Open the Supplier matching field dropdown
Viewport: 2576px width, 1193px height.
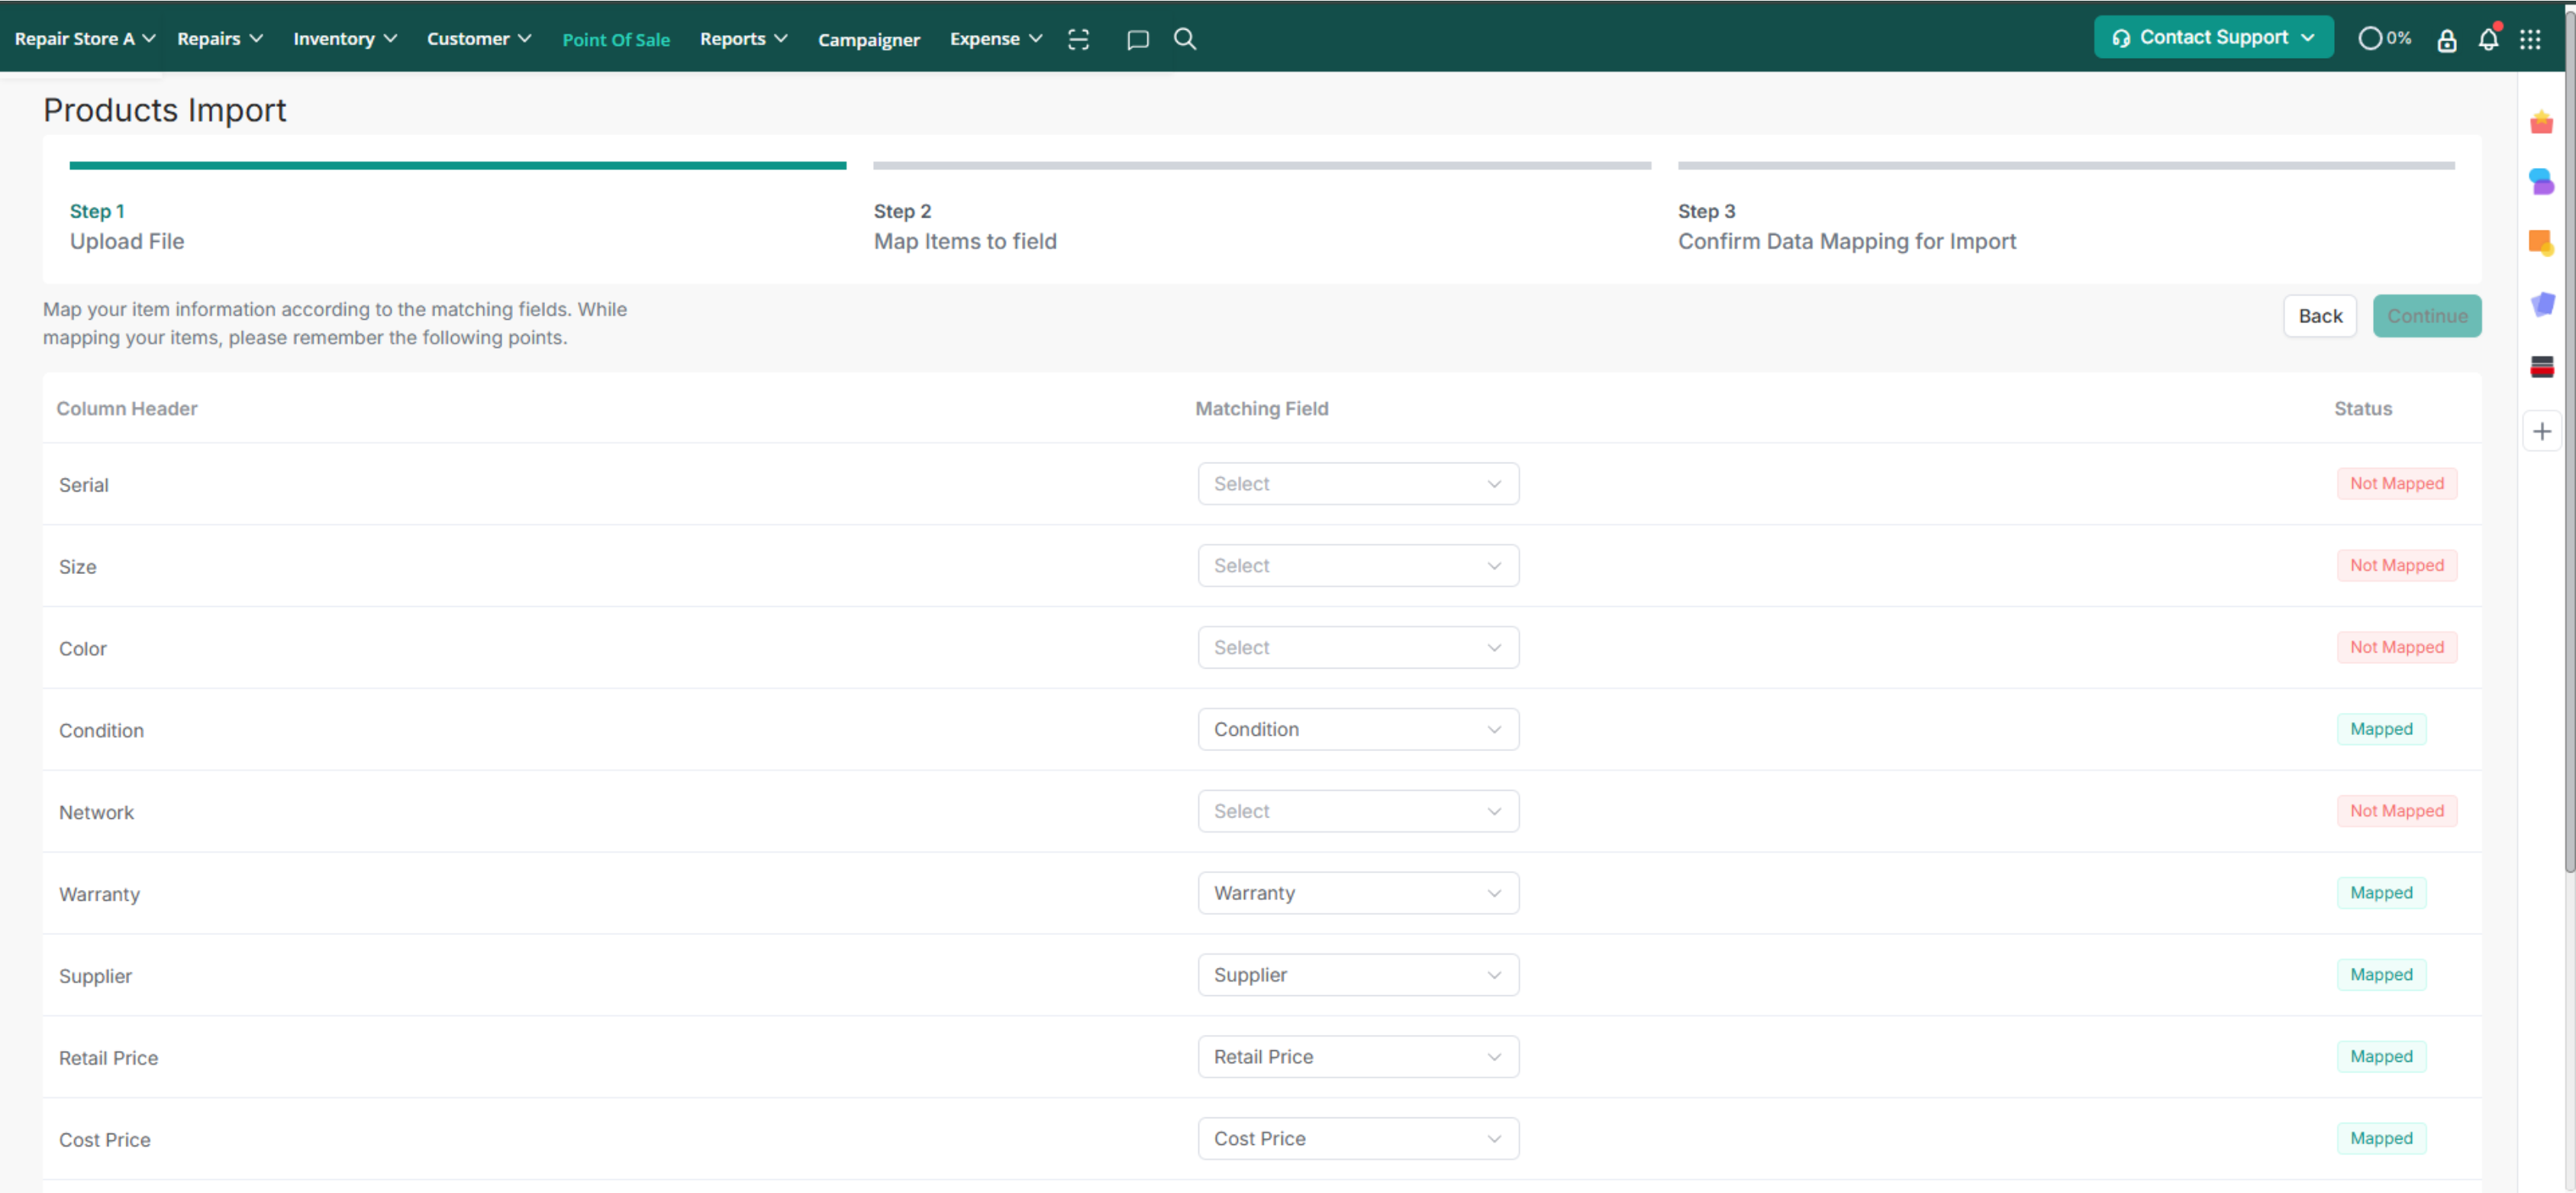(x=1358, y=976)
